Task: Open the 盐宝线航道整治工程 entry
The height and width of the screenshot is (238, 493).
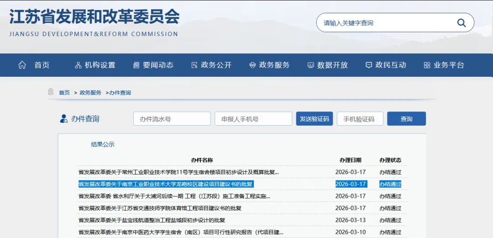Action: [x=152, y=220]
